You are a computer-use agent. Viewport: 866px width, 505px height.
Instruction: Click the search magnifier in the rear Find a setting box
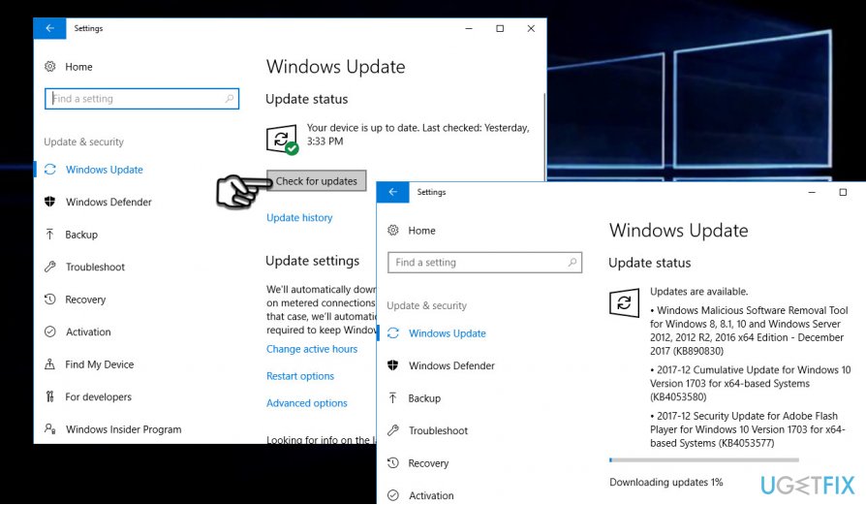(x=230, y=98)
